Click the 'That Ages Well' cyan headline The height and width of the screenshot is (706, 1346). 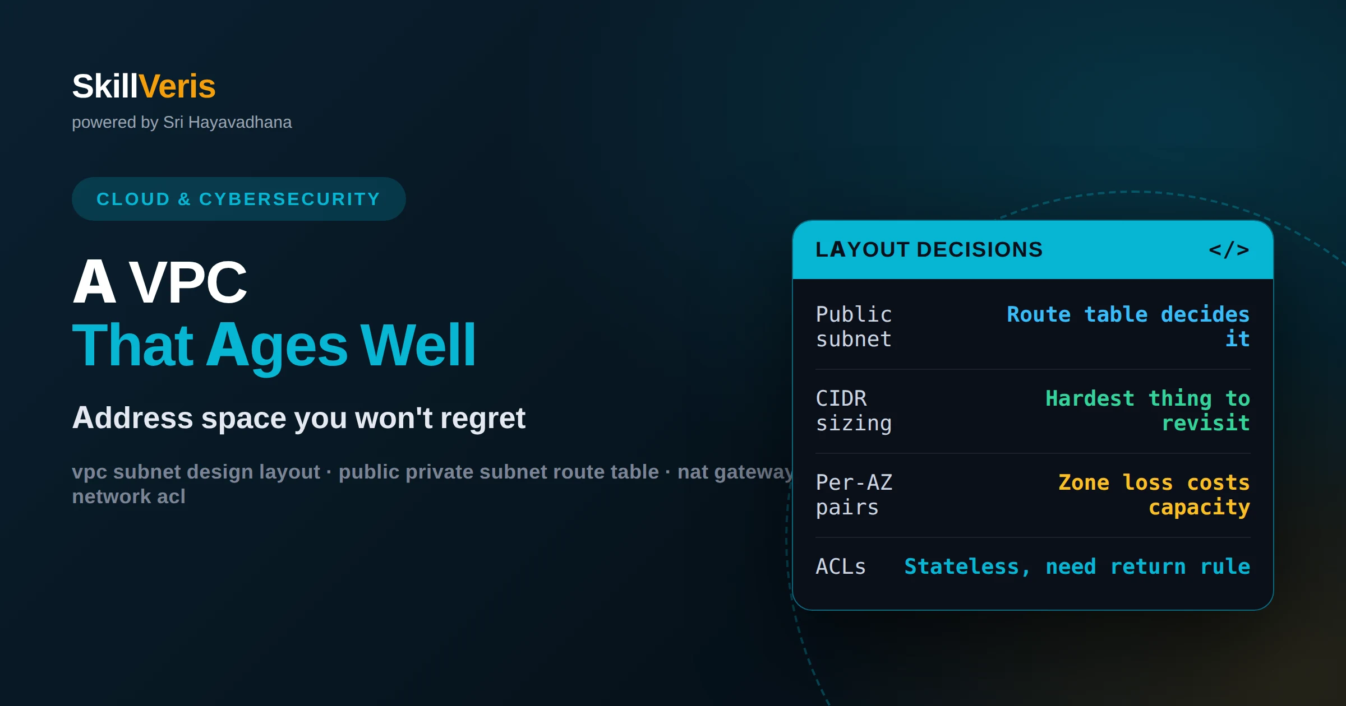pyautogui.click(x=274, y=346)
